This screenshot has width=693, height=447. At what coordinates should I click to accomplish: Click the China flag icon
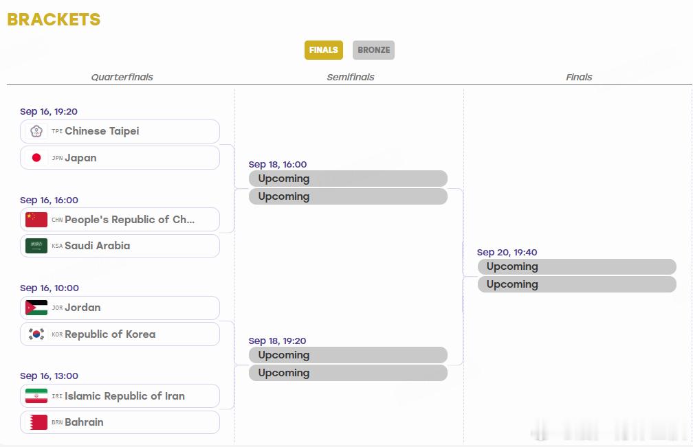(x=36, y=219)
